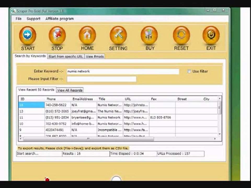Viewport: 251px width, 188px height.
Task: Click fax cell 813 805-8706
Action: point(162,118)
